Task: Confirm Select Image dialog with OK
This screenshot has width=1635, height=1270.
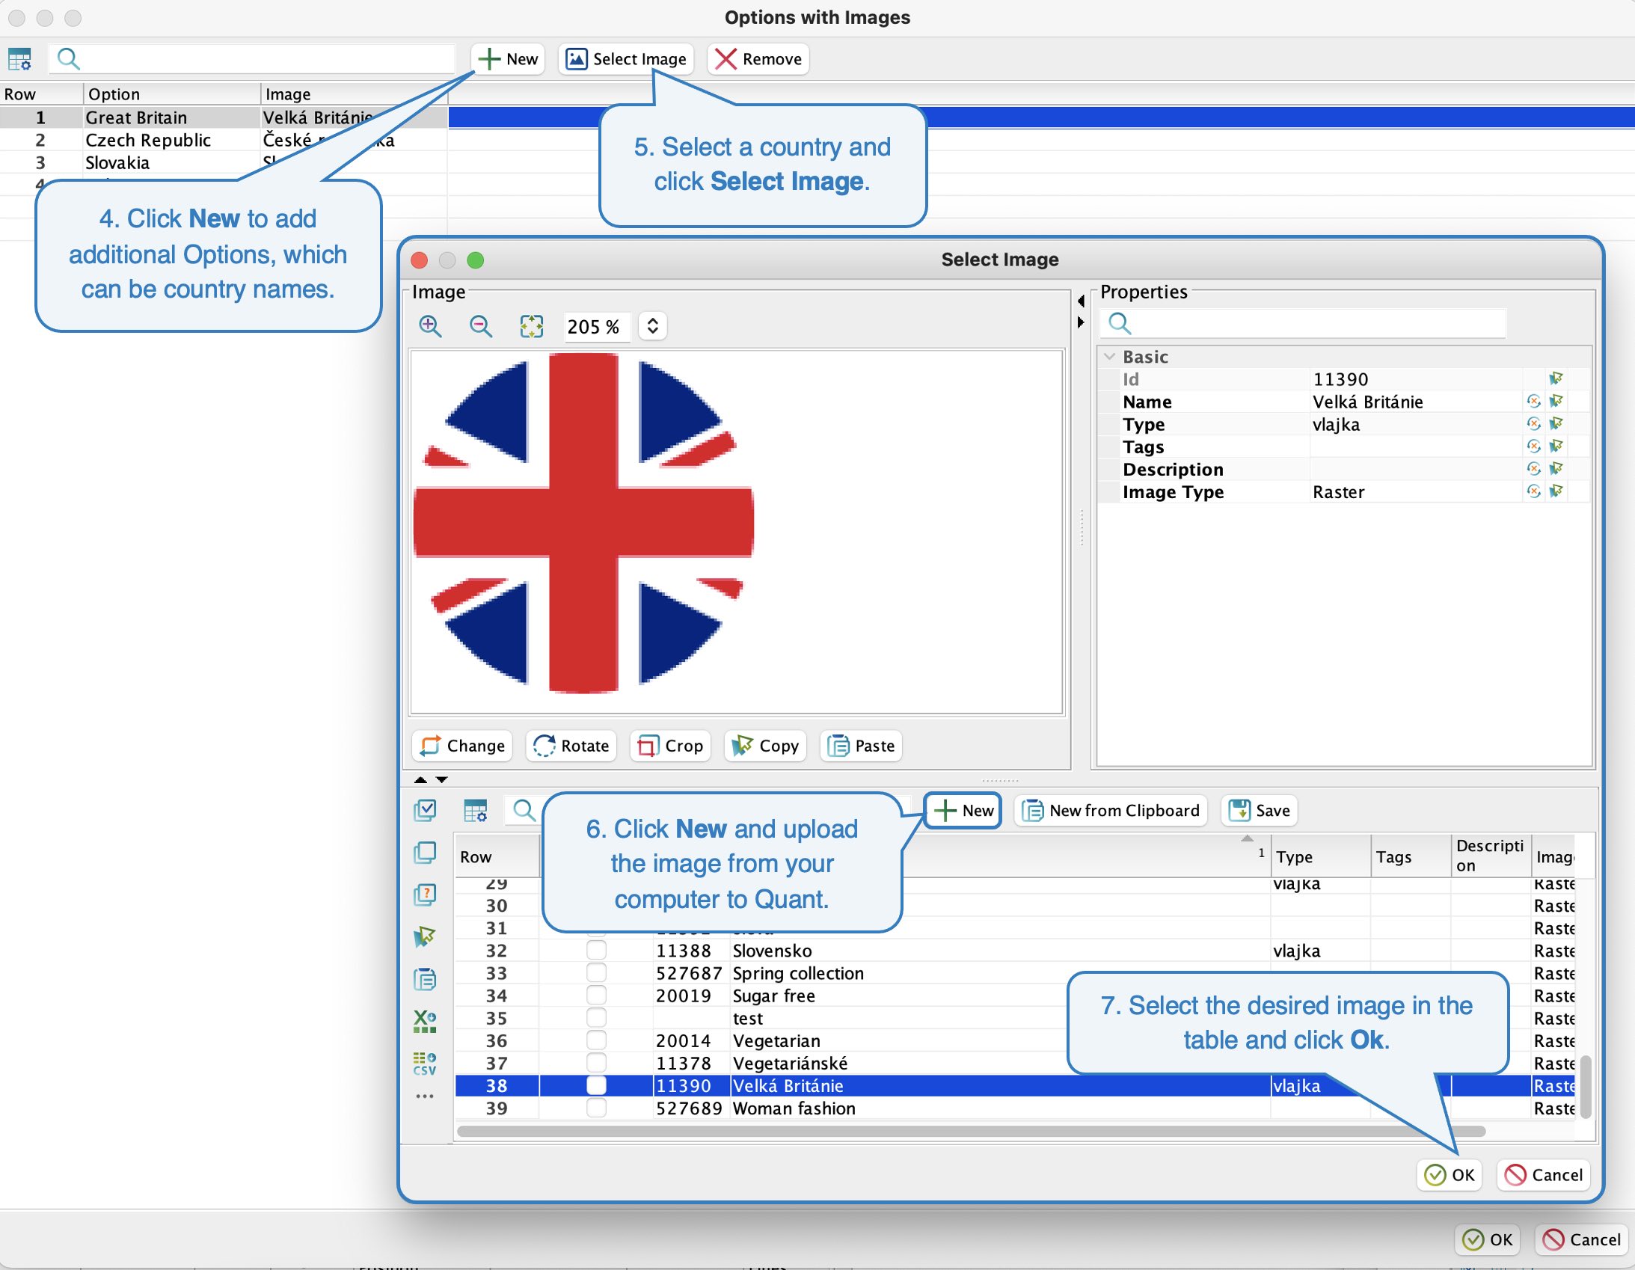Action: (x=1450, y=1175)
